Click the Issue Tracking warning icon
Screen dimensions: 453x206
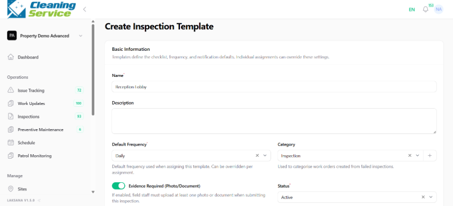coord(11,90)
